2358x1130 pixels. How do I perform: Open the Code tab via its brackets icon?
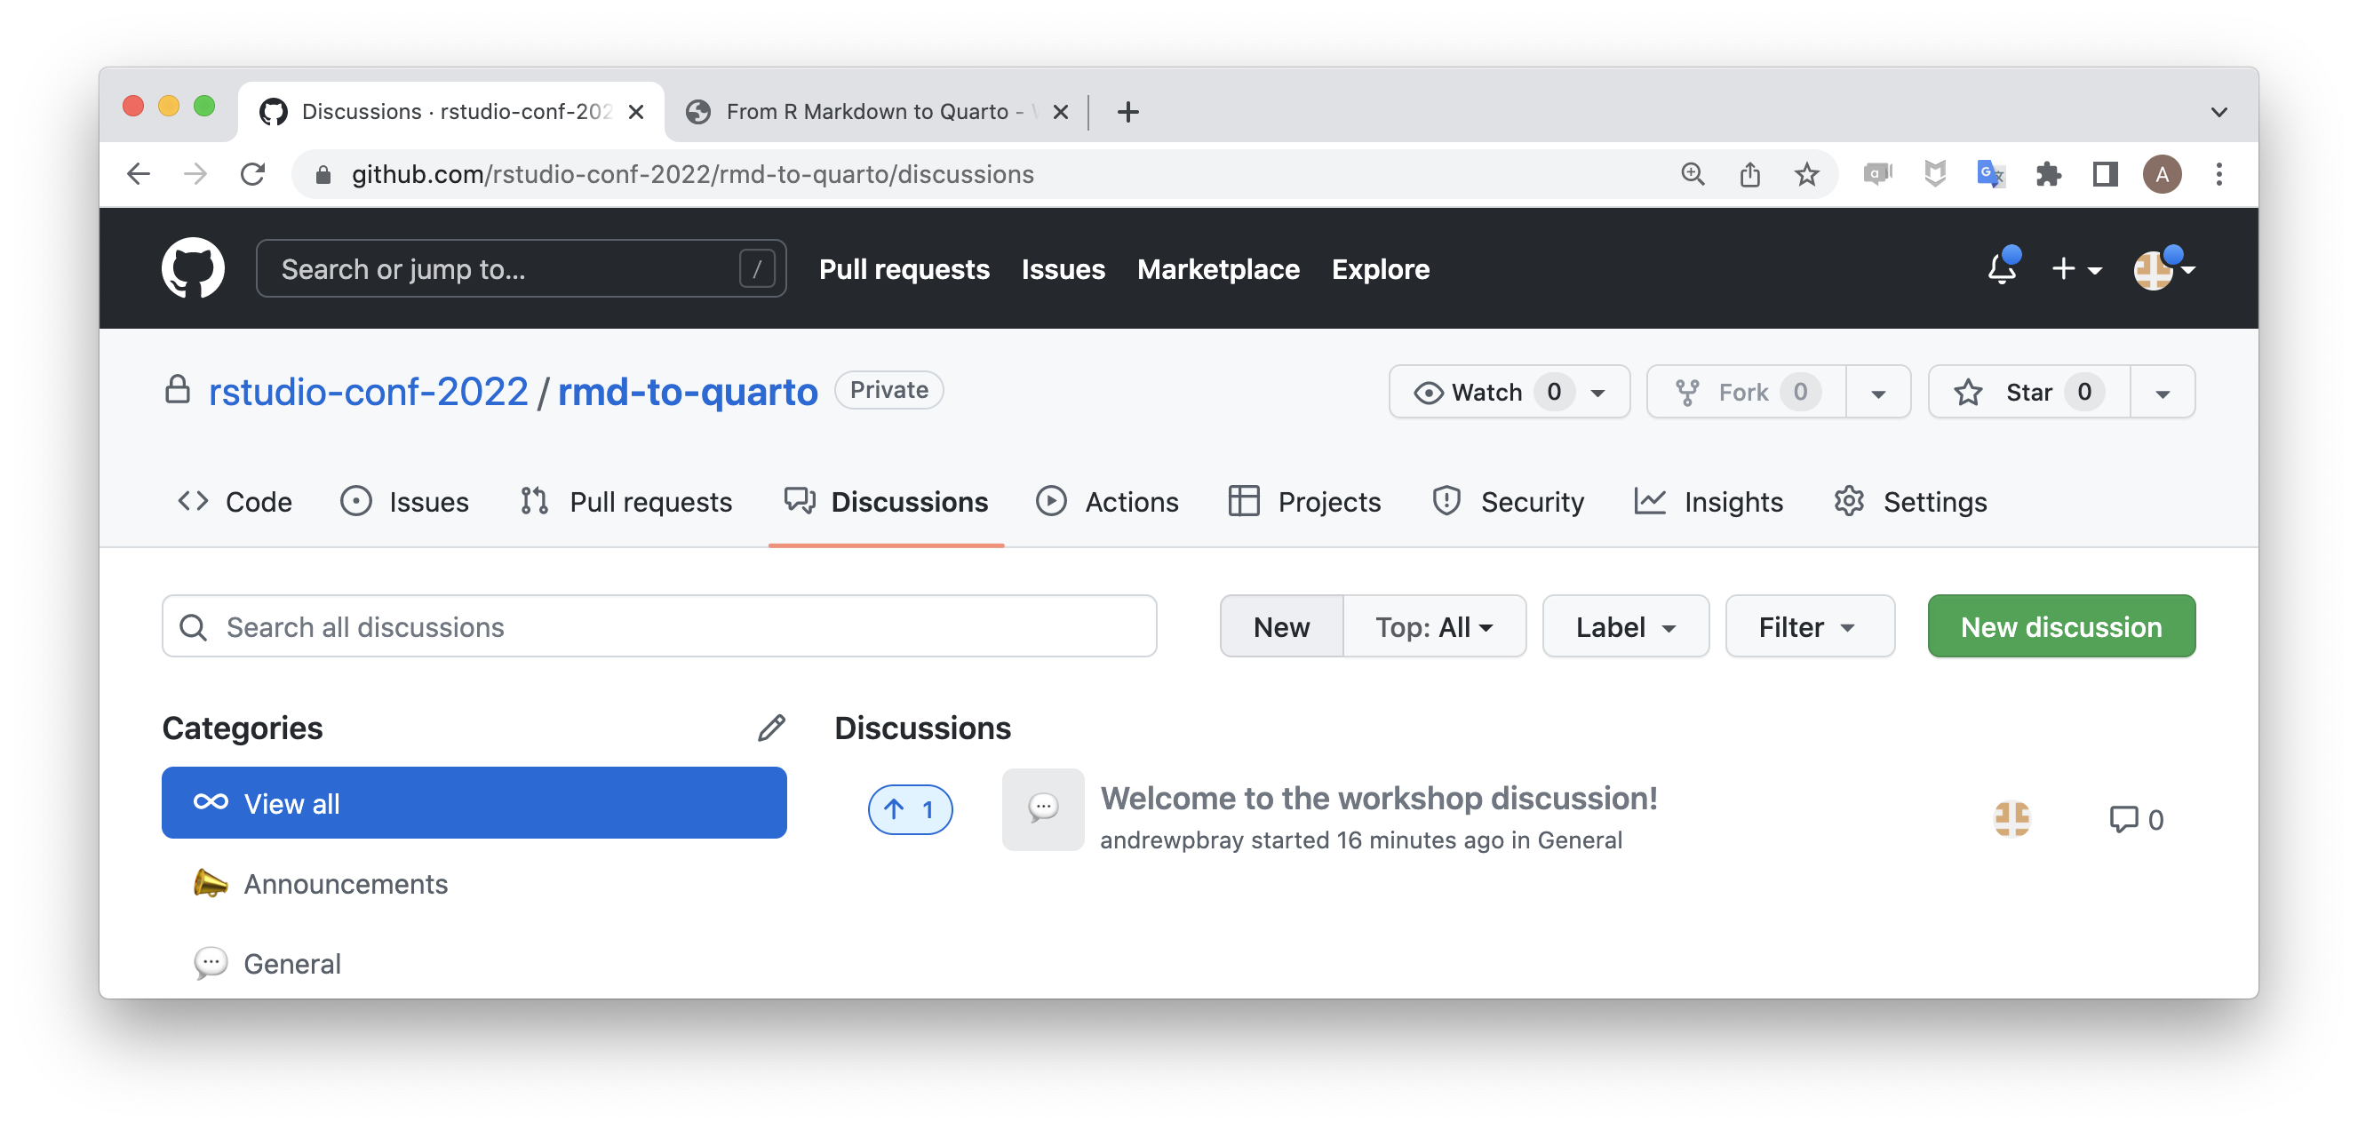click(x=193, y=501)
